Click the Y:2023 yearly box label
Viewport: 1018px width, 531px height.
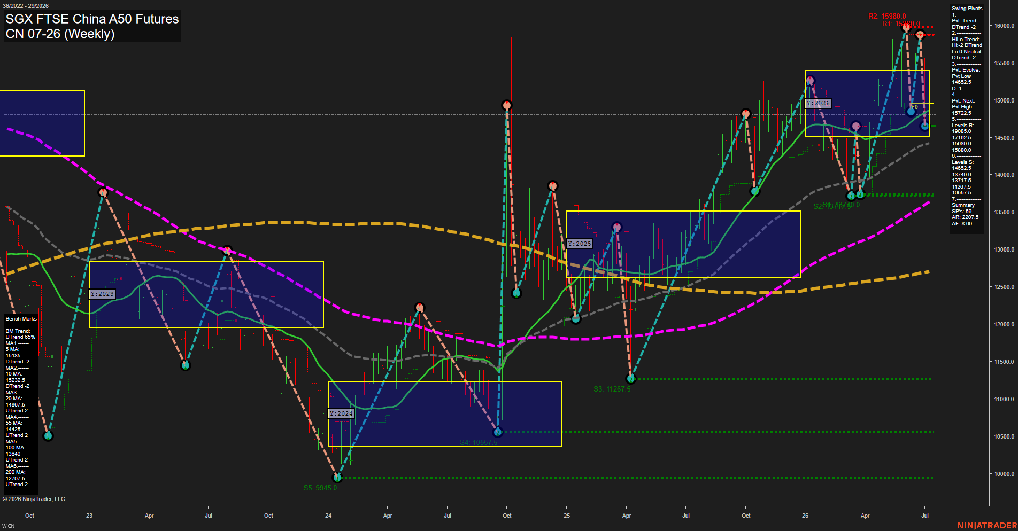click(102, 294)
